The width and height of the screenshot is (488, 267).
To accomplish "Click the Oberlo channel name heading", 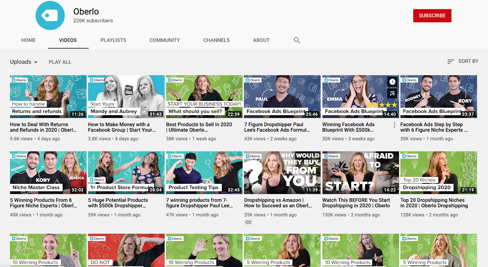I will tap(86, 12).
